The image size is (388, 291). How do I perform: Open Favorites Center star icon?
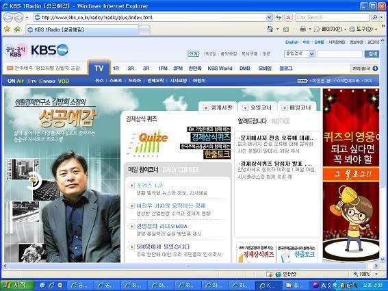[x=7, y=29]
